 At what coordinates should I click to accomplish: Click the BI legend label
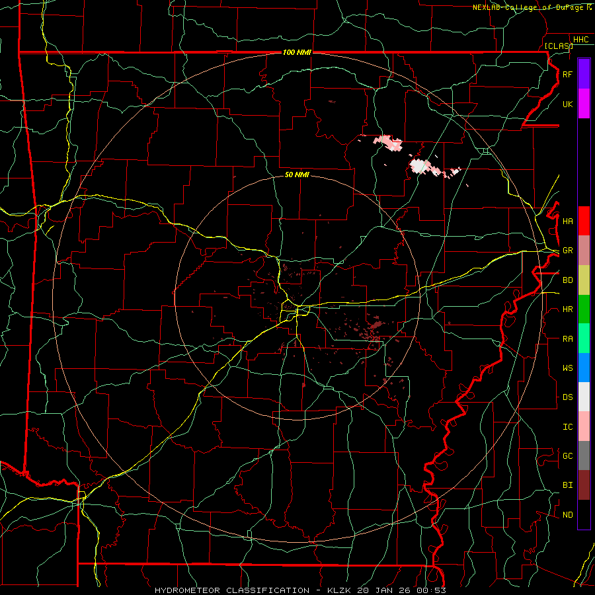[567, 485]
